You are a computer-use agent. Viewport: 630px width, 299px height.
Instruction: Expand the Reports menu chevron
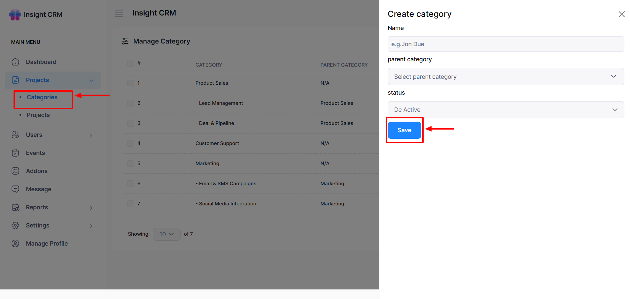91,208
